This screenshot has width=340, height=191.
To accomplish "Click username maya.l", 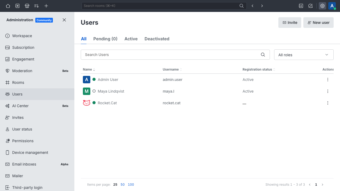I will coord(168,91).
